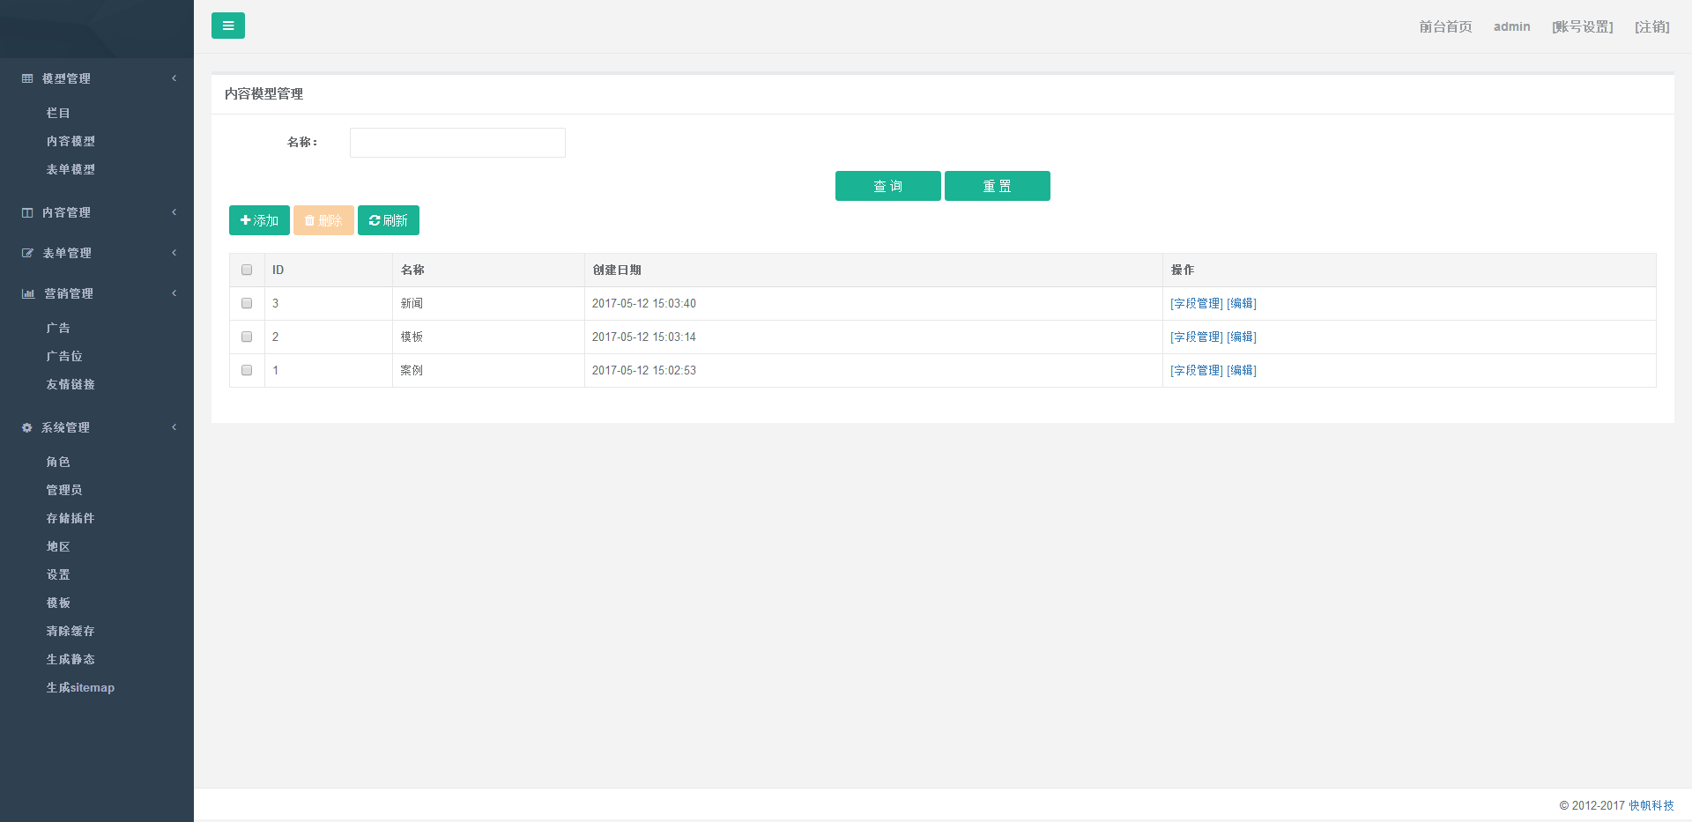This screenshot has height=822, width=1692.
Task: Collapse the 系统管理 menu chevron
Action: click(174, 427)
